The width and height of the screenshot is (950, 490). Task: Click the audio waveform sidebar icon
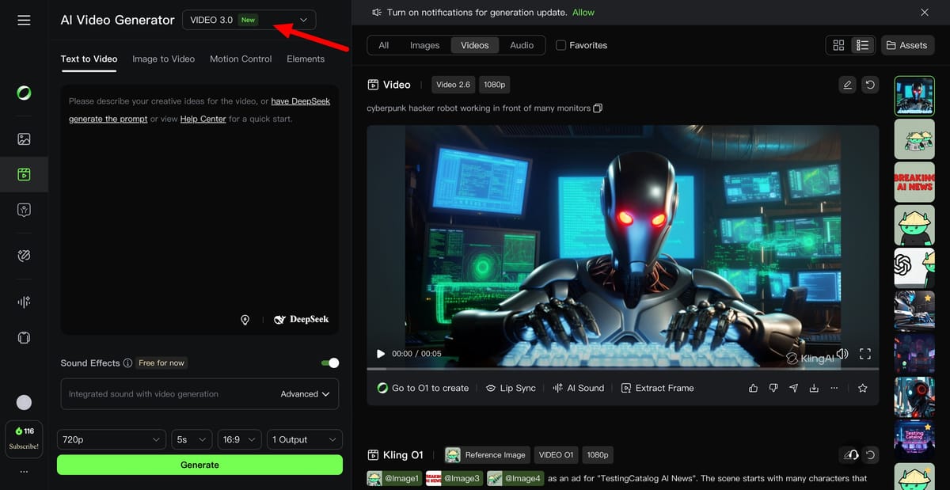(x=24, y=302)
